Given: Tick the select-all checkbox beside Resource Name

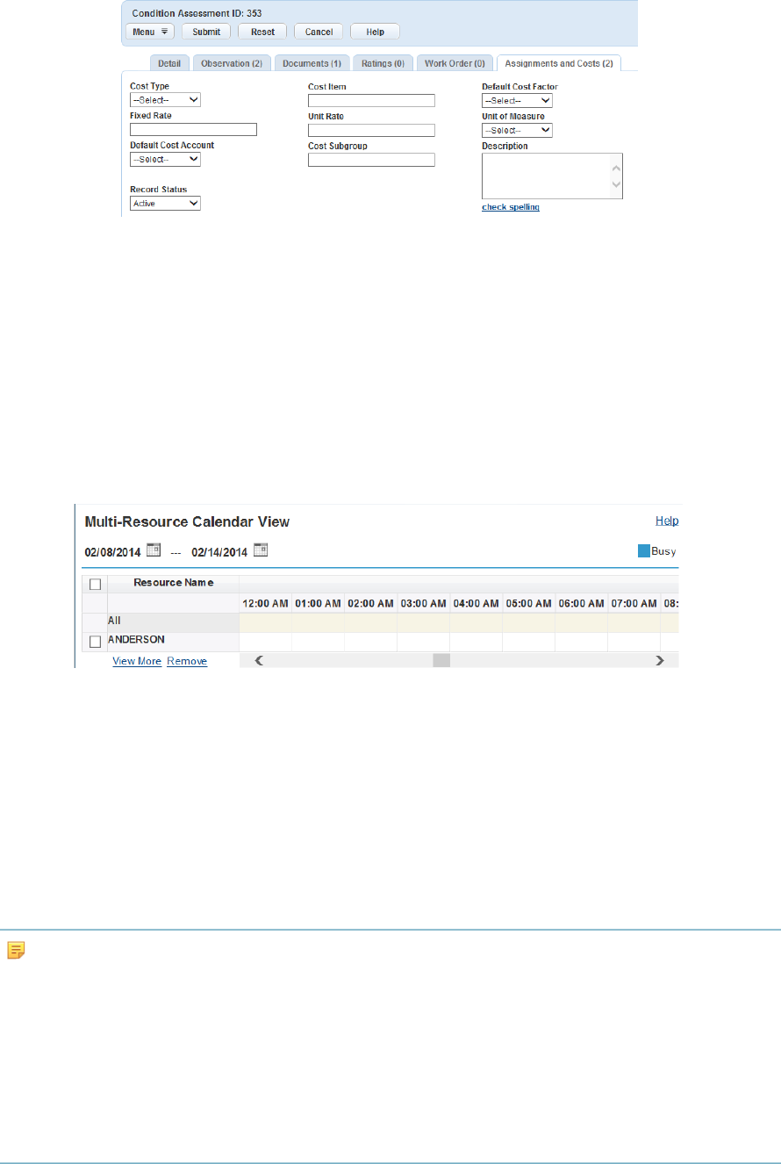Looking at the screenshot, I should pos(95,584).
